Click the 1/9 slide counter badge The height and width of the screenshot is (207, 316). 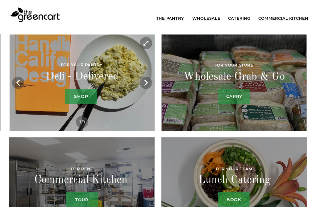click(x=82, y=122)
